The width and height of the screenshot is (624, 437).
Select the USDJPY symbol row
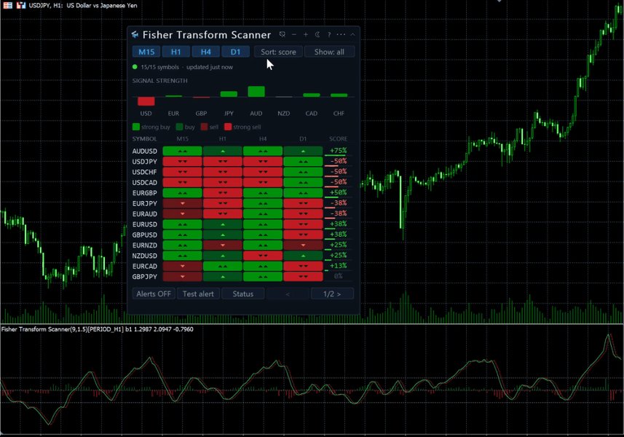point(241,161)
